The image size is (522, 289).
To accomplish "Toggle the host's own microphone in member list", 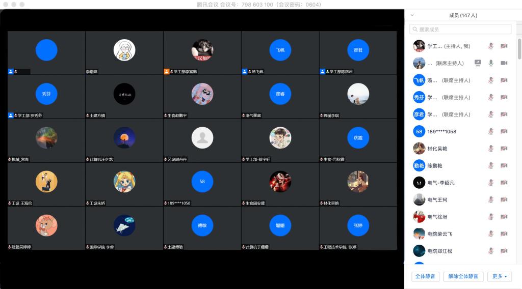I will 491,46.
